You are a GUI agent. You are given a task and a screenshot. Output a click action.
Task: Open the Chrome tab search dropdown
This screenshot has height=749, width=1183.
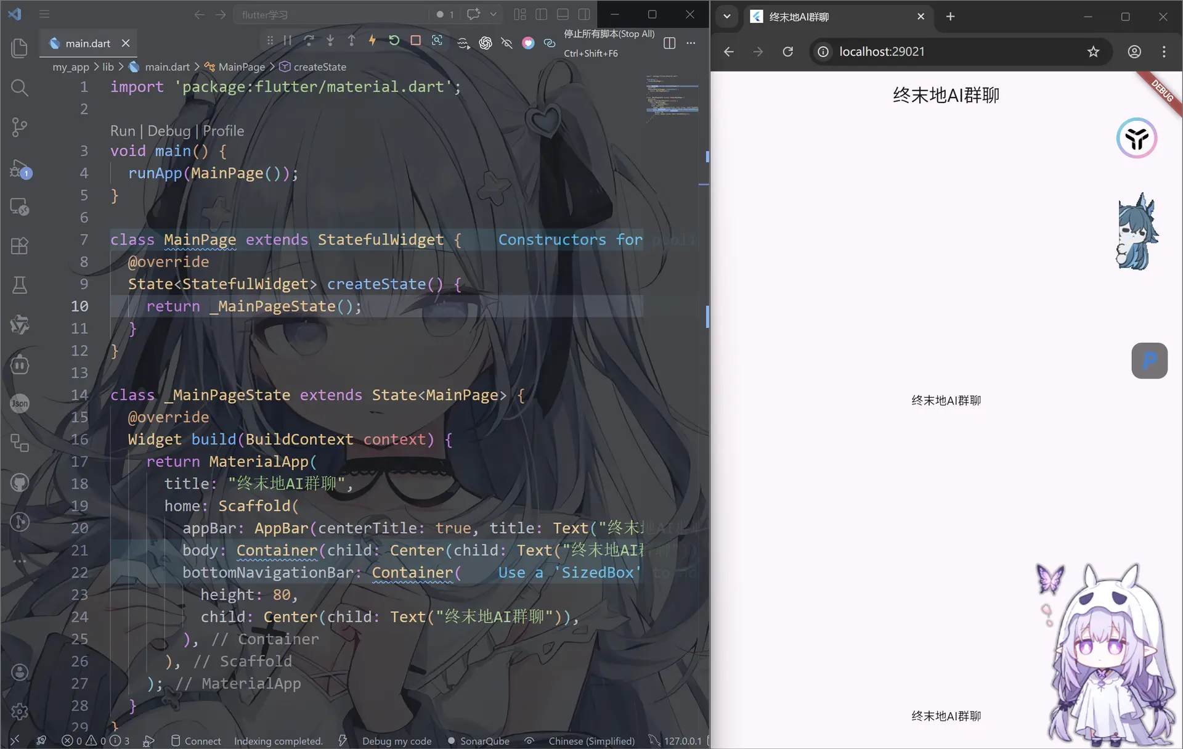[727, 17]
